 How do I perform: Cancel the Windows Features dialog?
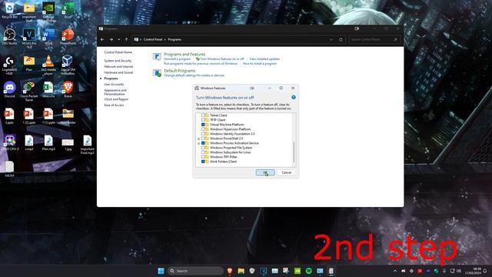(x=286, y=172)
